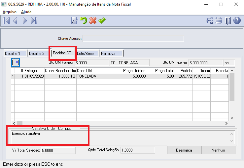Click the 265.772 pedido cell
The width and height of the screenshot is (244, 168).
[x=183, y=76]
